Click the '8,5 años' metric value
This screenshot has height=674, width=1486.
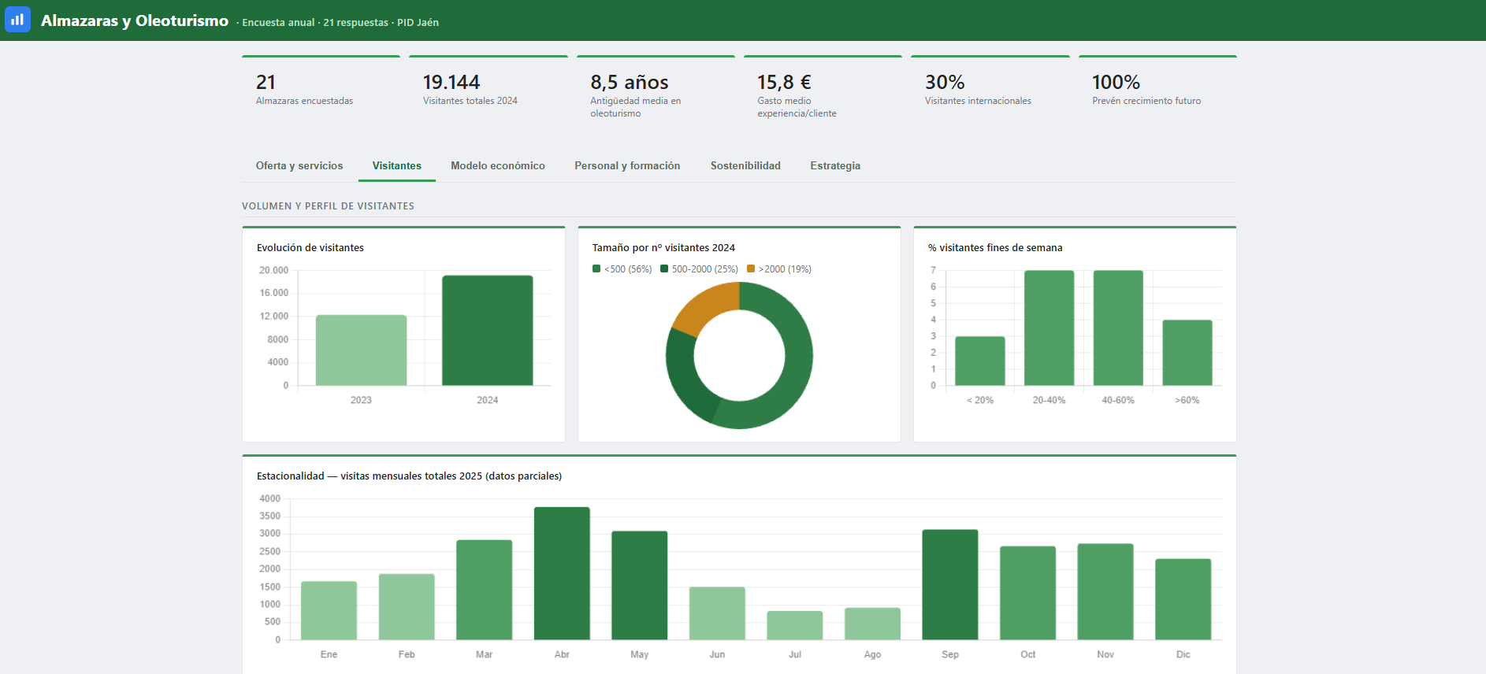[630, 82]
